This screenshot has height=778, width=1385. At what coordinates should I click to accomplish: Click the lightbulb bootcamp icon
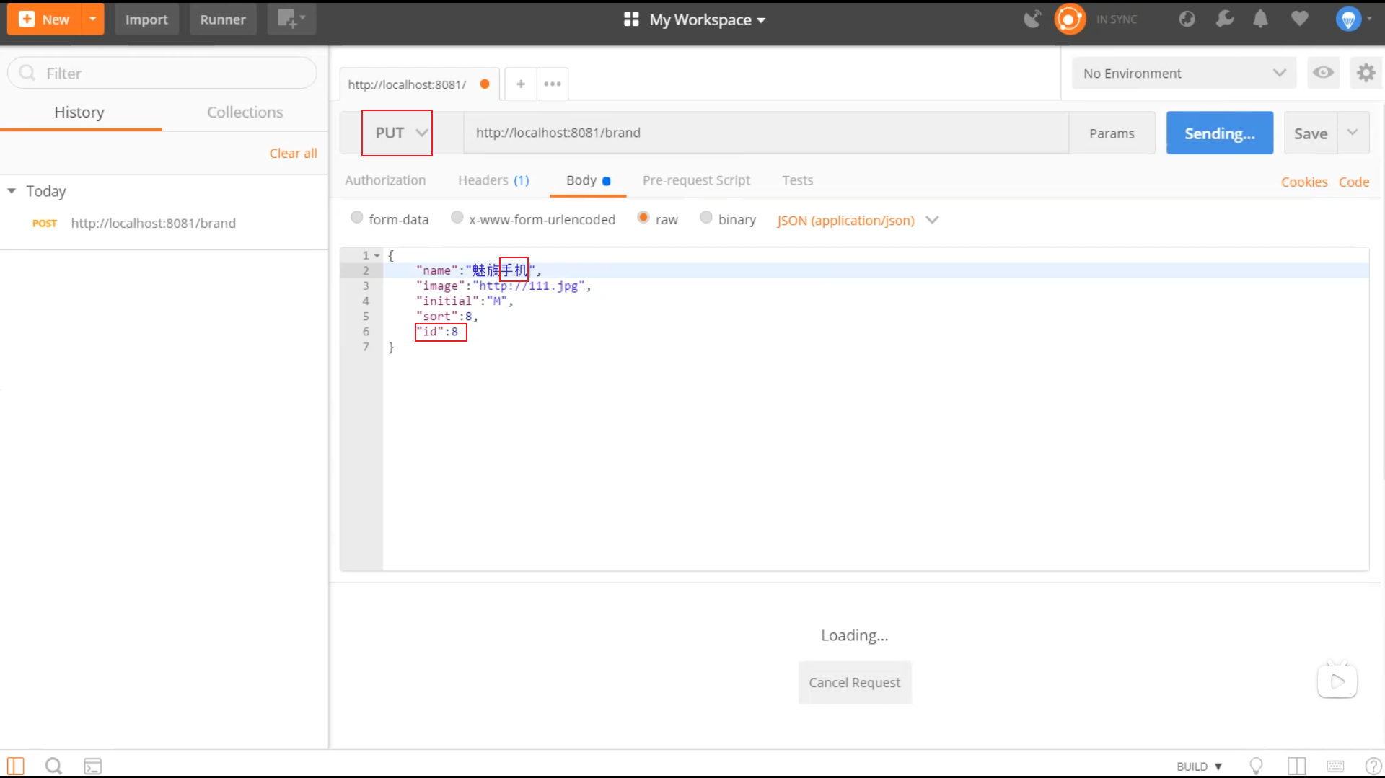tap(1256, 766)
